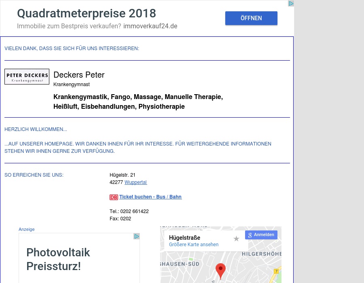Click the Google Anmelden button on map
The width and height of the screenshot is (364, 283).
(x=261, y=235)
